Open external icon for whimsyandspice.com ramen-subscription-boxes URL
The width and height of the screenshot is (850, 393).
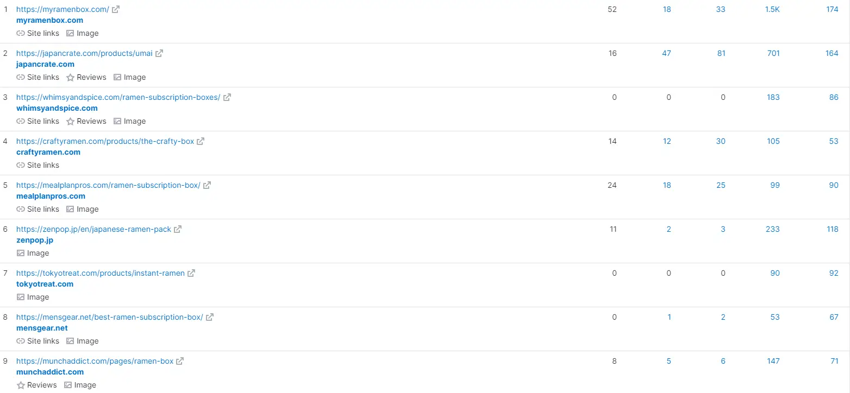[227, 97]
